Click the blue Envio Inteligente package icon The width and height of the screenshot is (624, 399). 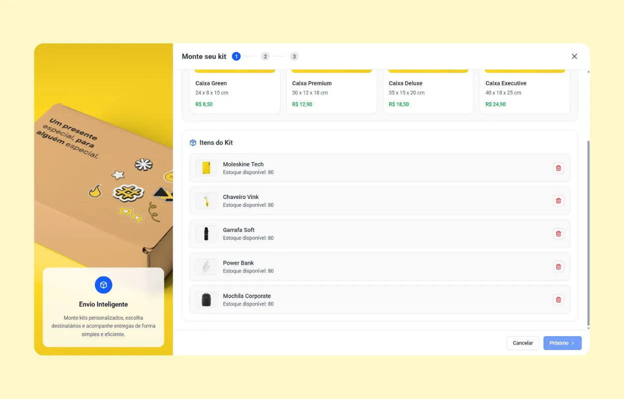click(x=103, y=285)
